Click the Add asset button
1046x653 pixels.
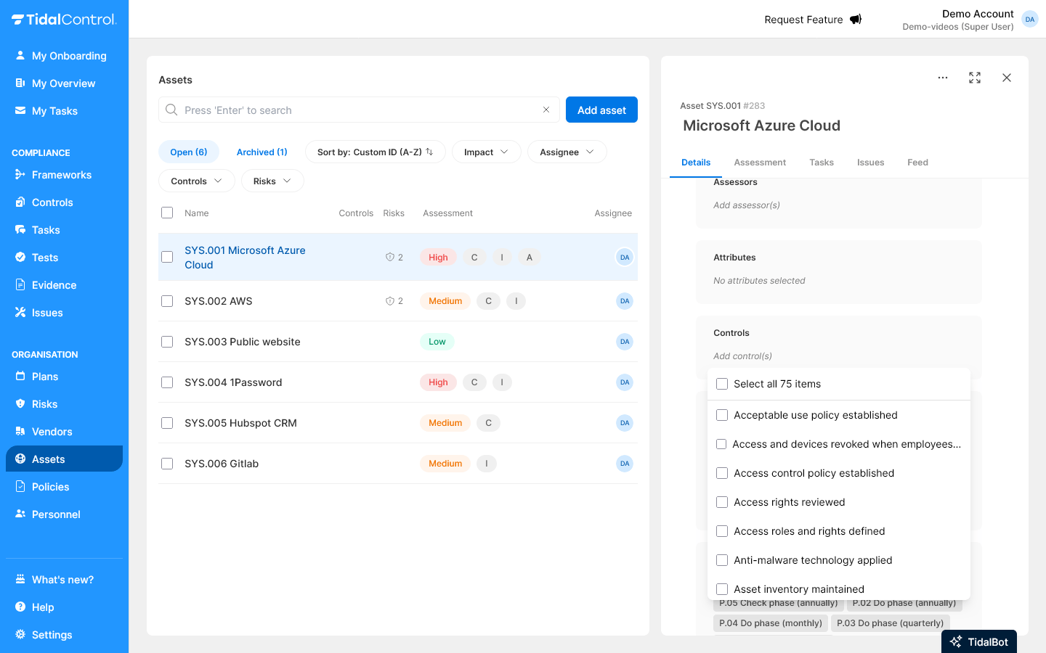[x=601, y=110]
